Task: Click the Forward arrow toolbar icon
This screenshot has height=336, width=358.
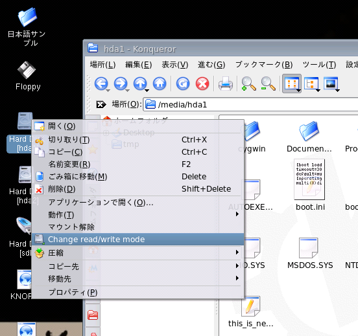Action: coord(121,84)
